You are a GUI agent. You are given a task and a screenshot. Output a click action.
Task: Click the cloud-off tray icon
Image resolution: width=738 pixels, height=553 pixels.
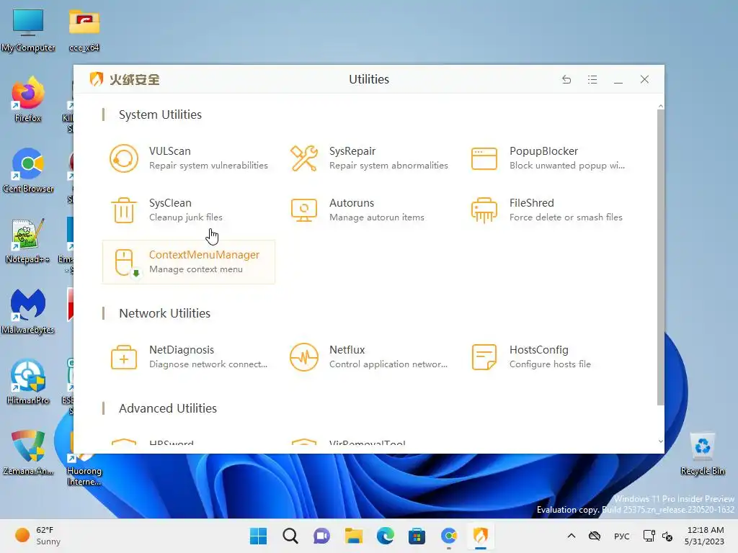(x=595, y=536)
